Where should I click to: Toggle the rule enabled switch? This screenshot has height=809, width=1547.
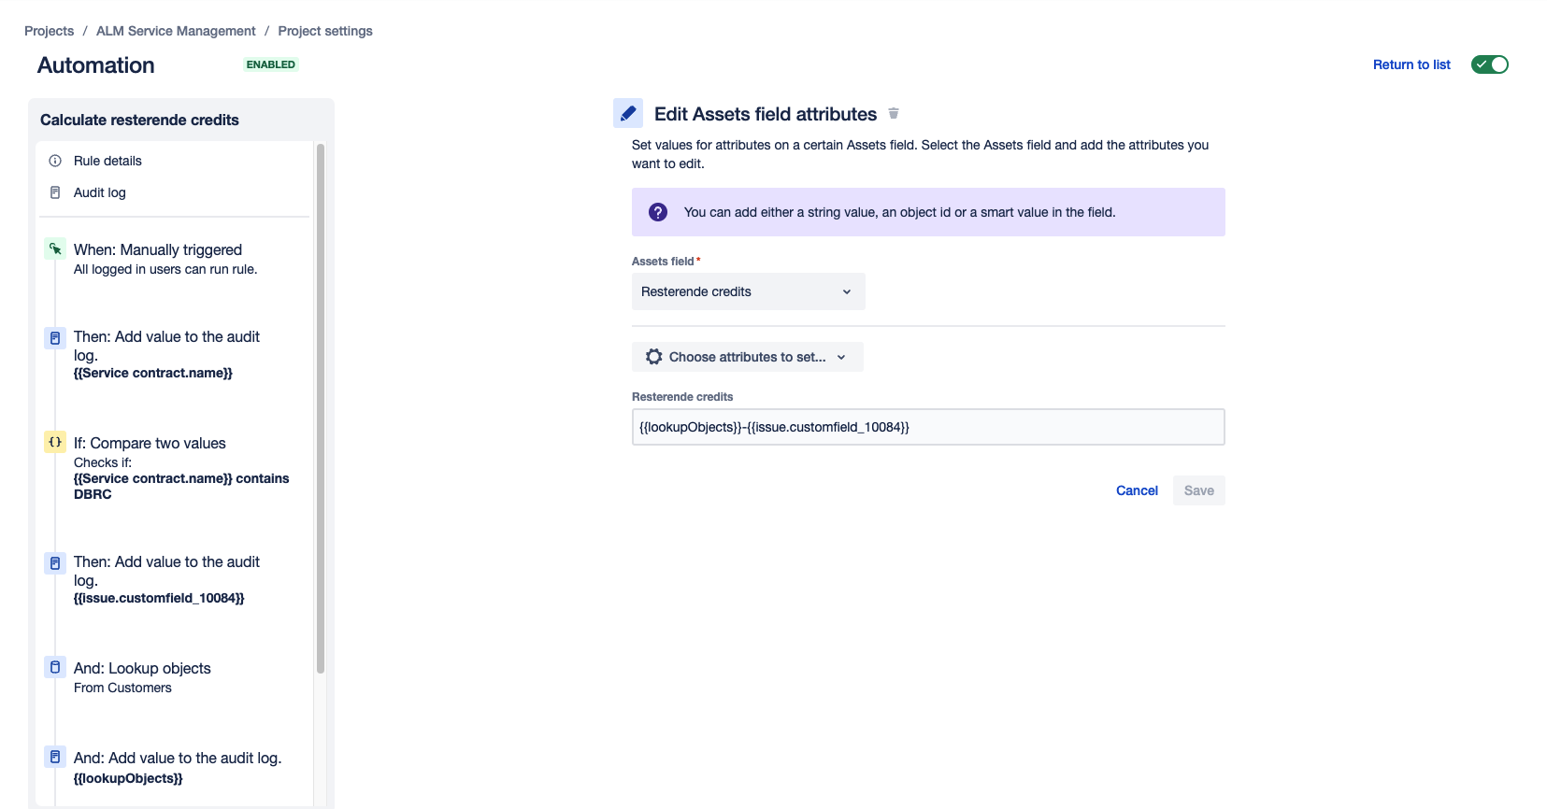pos(1490,64)
